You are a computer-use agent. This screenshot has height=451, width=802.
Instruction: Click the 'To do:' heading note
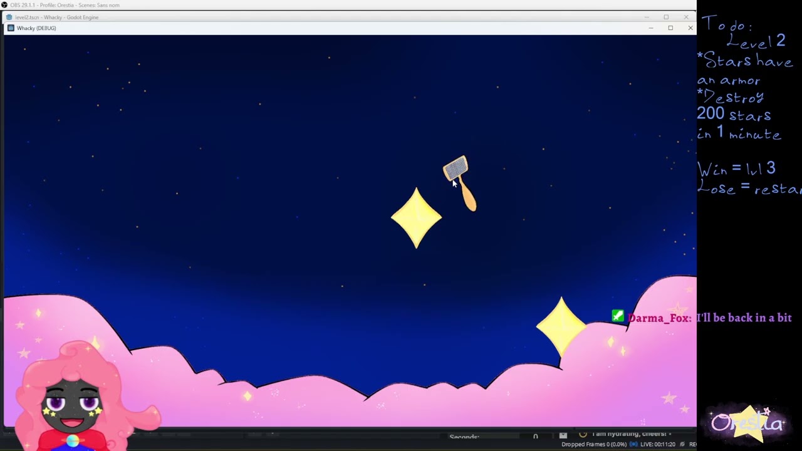[x=726, y=24]
